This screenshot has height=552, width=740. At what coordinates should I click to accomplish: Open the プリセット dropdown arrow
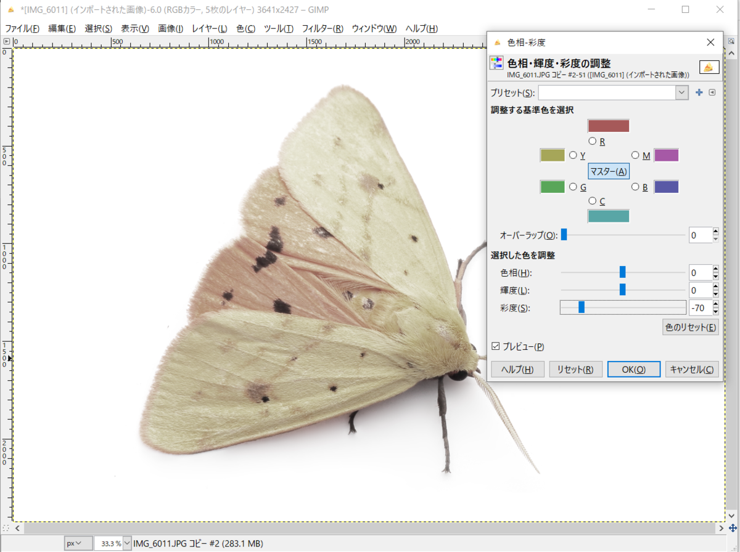click(681, 92)
